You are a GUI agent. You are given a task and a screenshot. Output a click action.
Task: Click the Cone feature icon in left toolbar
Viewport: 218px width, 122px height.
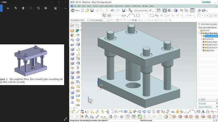point(72,102)
